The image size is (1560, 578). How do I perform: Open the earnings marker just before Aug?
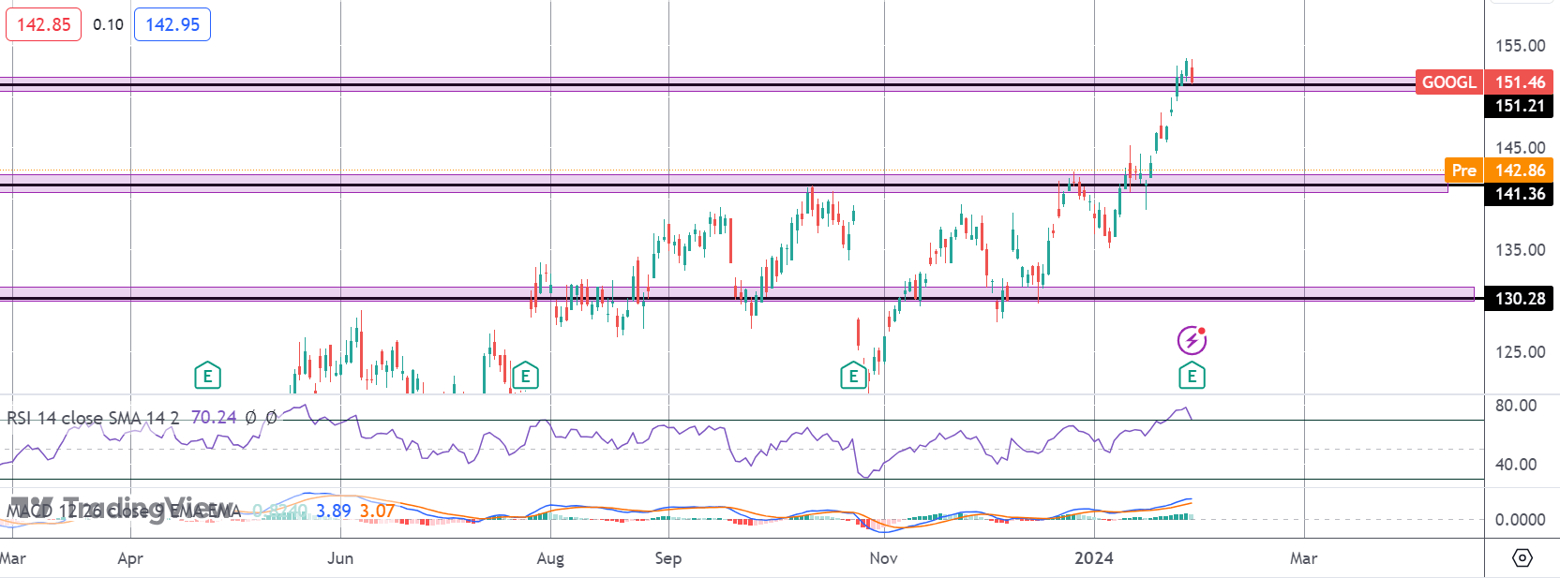tap(525, 377)
